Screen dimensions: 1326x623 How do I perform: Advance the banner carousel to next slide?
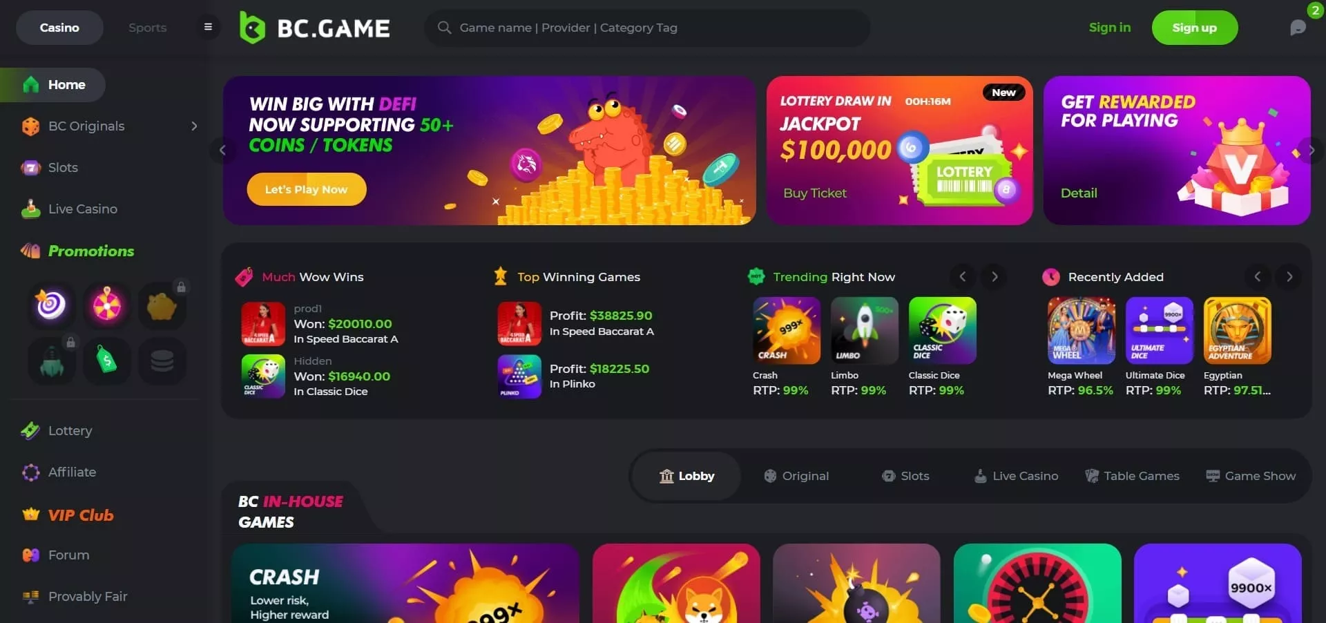point(1311,150)
